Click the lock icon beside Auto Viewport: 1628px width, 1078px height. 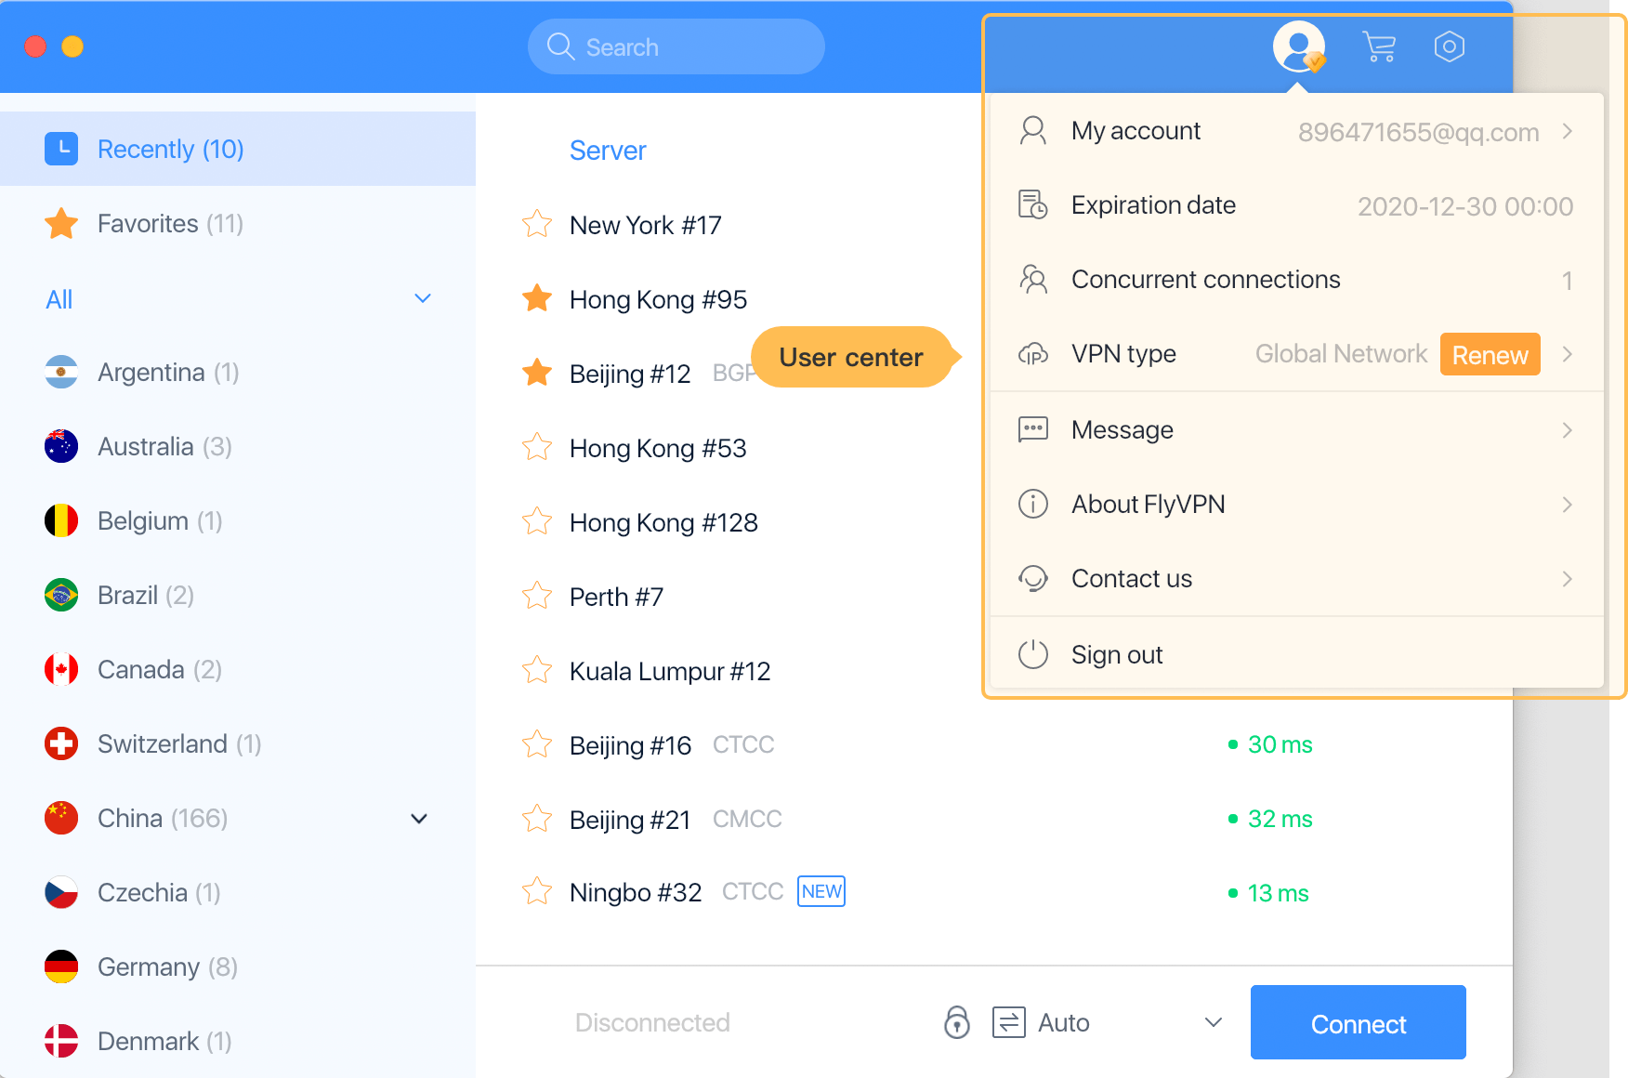[957, 1022]
